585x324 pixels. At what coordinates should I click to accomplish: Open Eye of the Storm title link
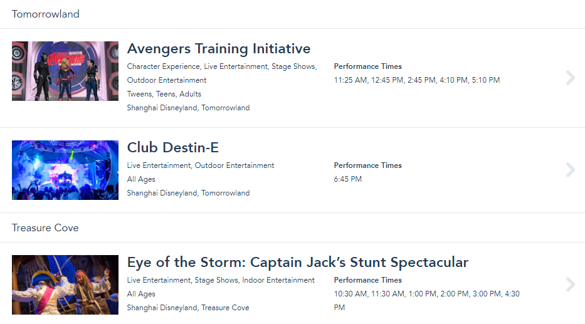(x=297, y=262)
